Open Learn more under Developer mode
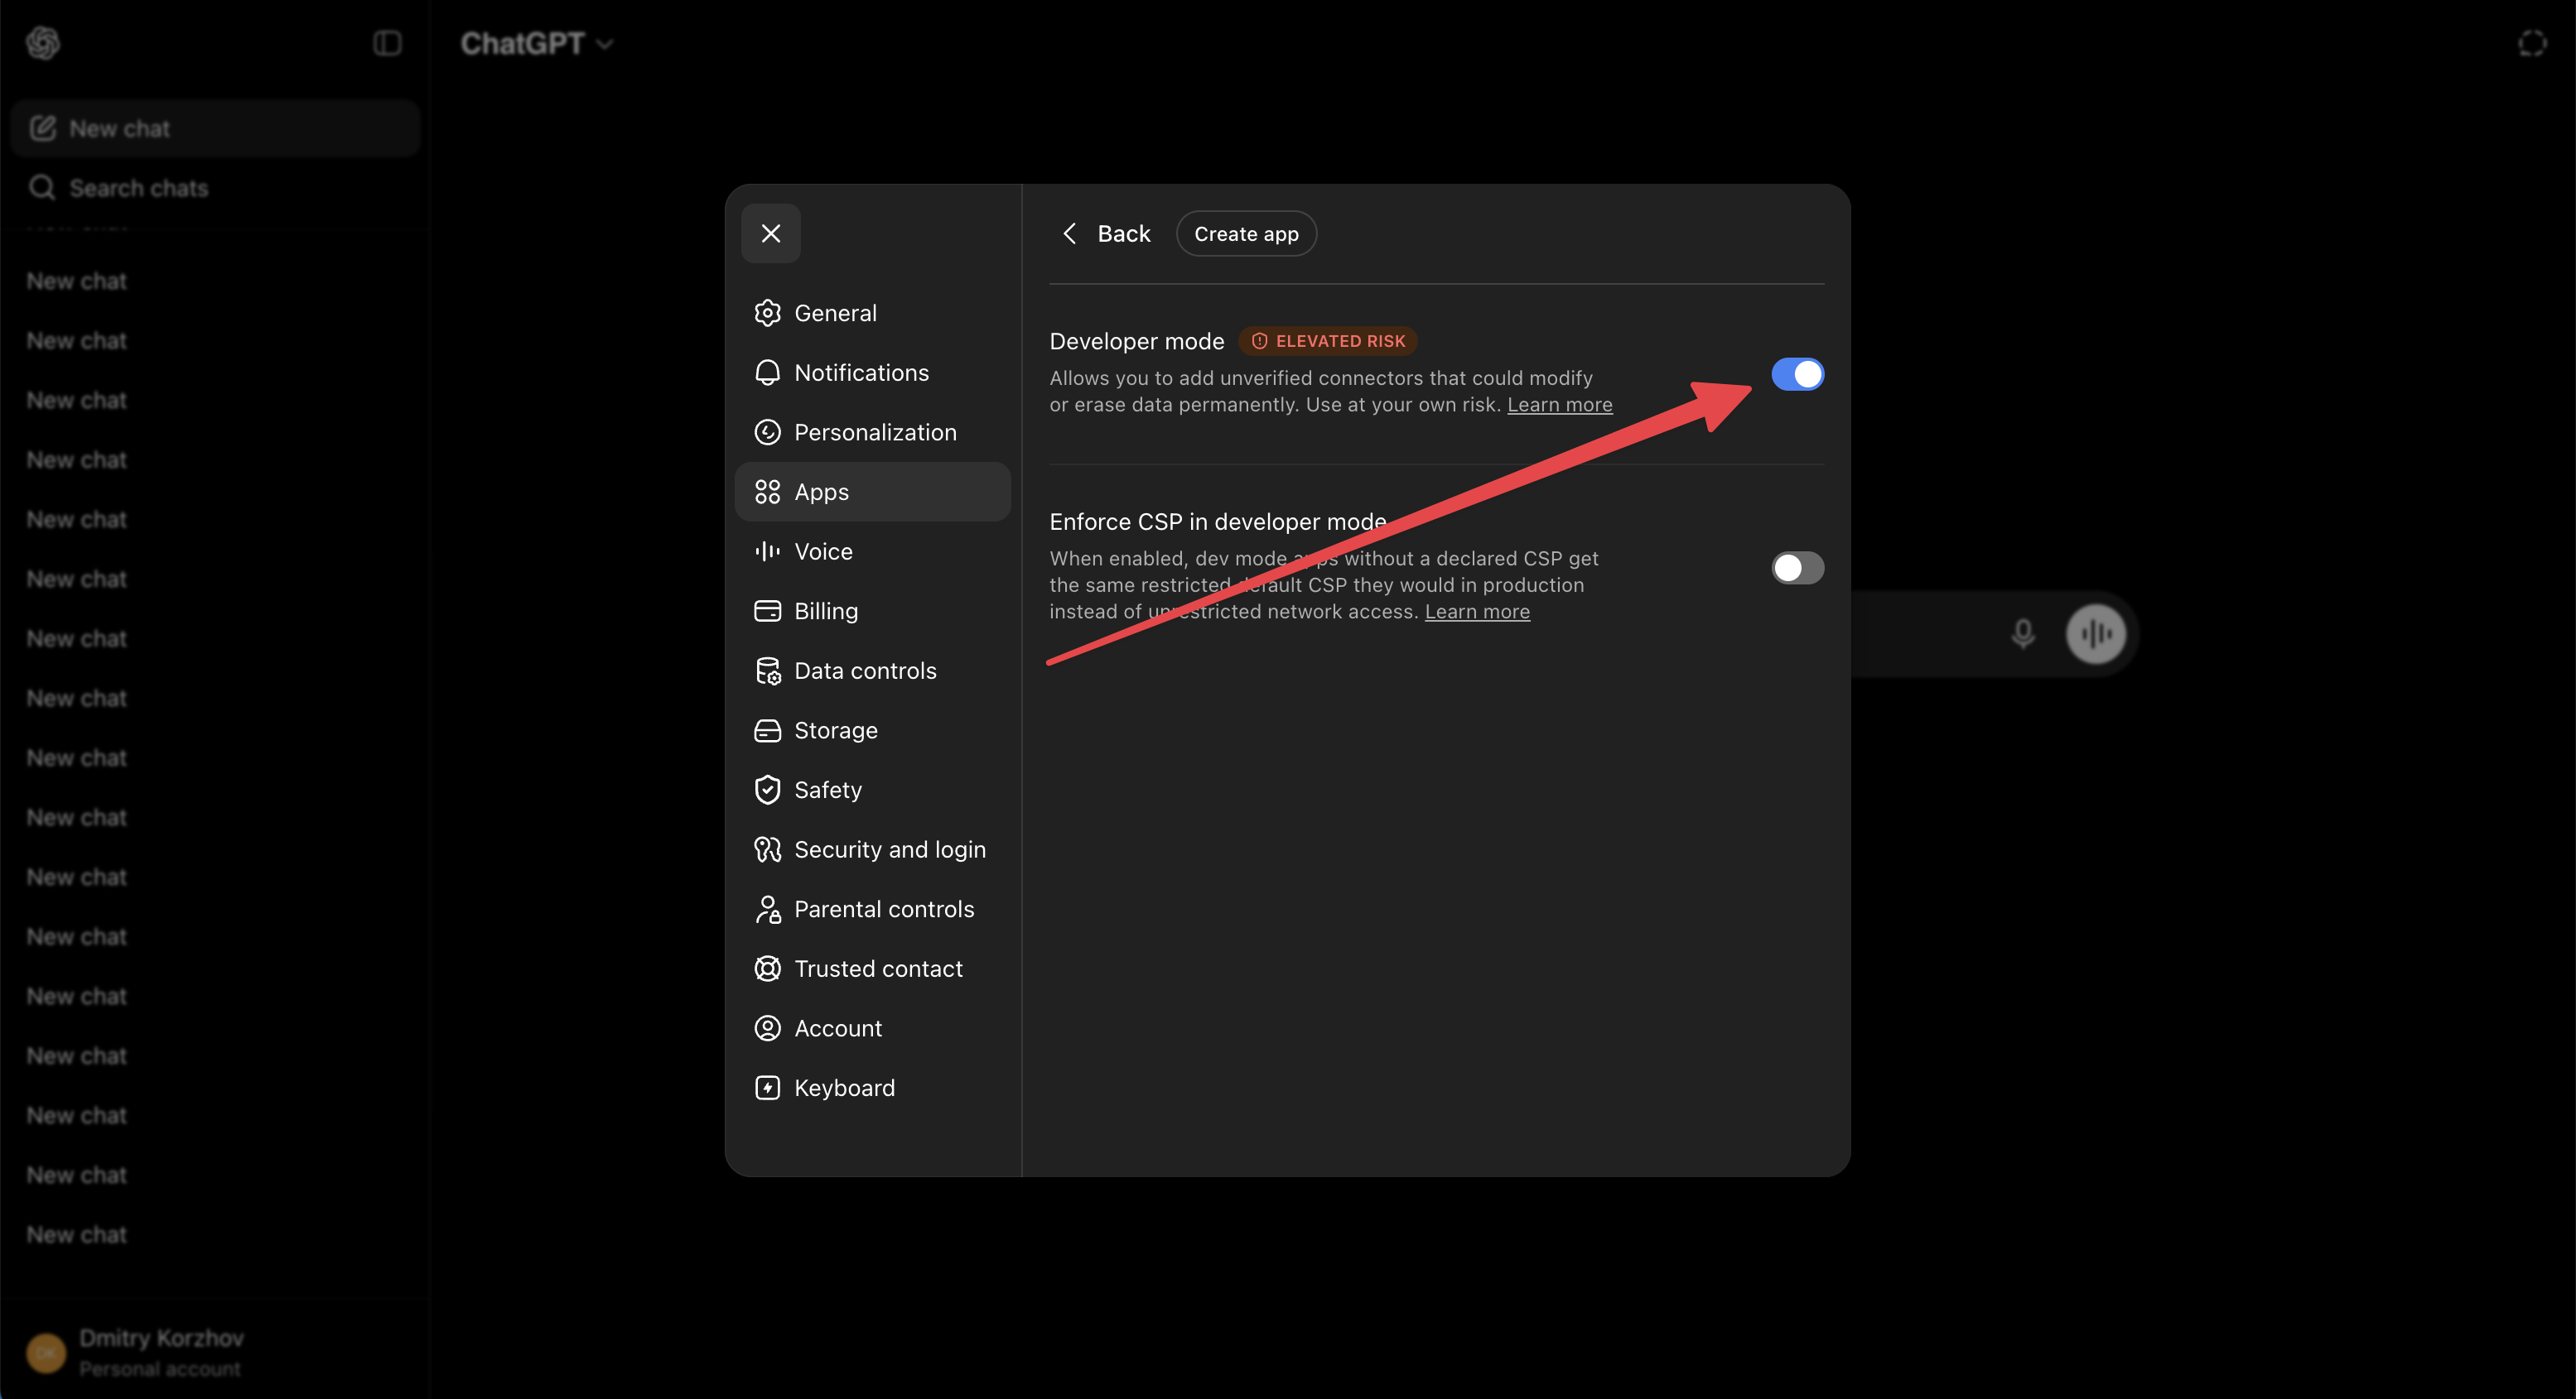The image size is (2576, 1399). [1559, 405]
